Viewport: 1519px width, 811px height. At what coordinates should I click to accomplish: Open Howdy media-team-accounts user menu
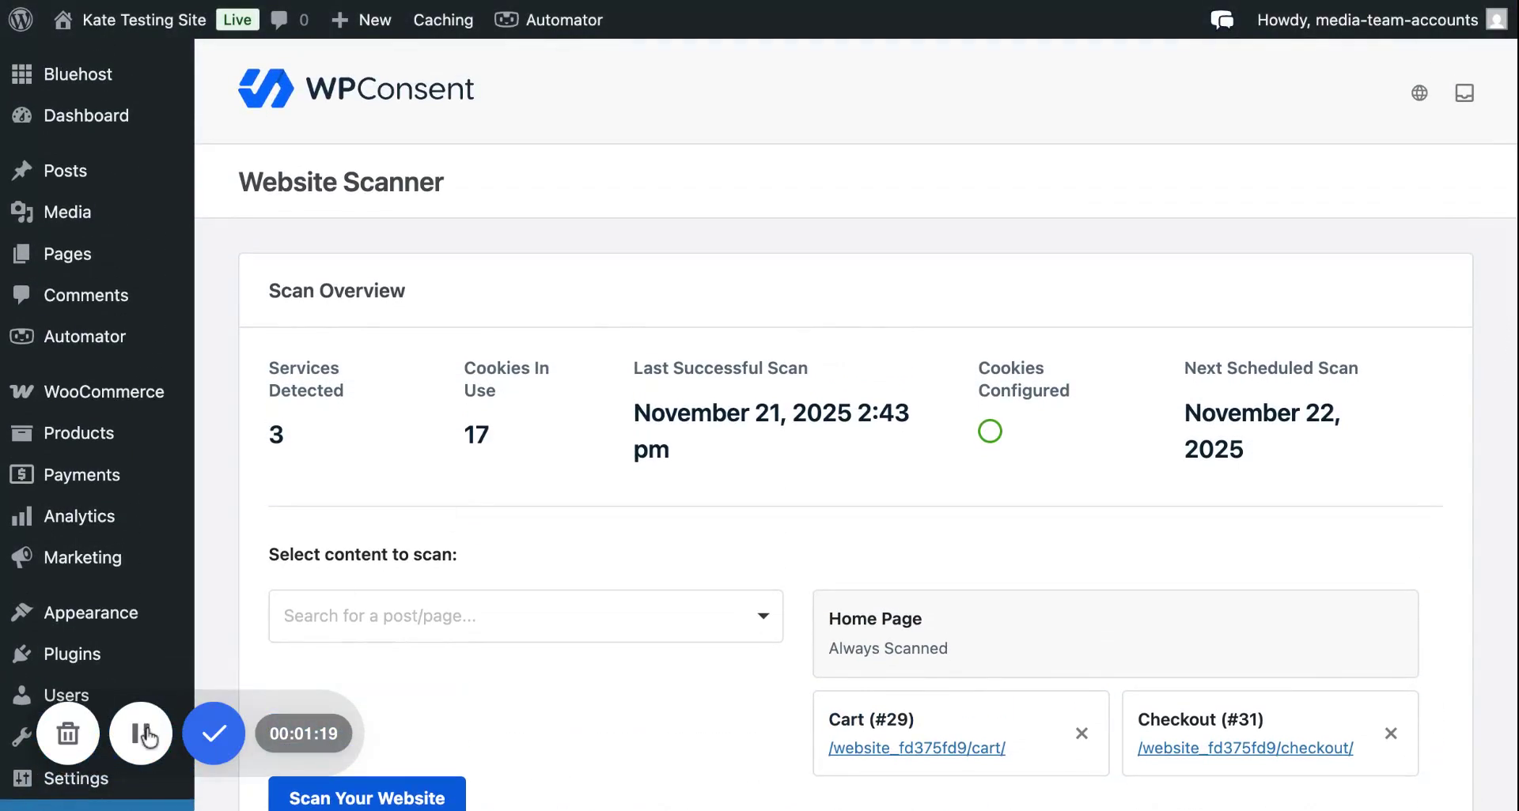(1366, 20)
